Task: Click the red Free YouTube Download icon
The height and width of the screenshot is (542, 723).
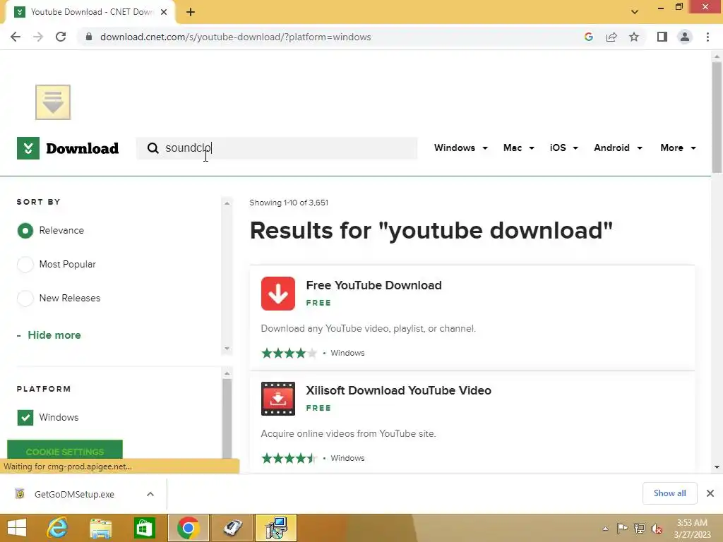Action: pos(278,294)
